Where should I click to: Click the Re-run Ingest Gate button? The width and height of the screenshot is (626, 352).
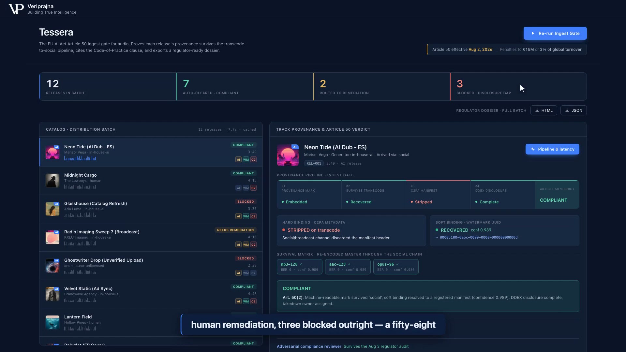tap(555, 33)
